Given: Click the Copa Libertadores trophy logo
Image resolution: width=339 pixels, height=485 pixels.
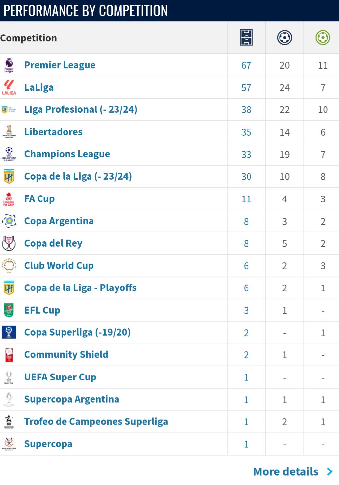Looking at the screenshot, I should [9, 132].
